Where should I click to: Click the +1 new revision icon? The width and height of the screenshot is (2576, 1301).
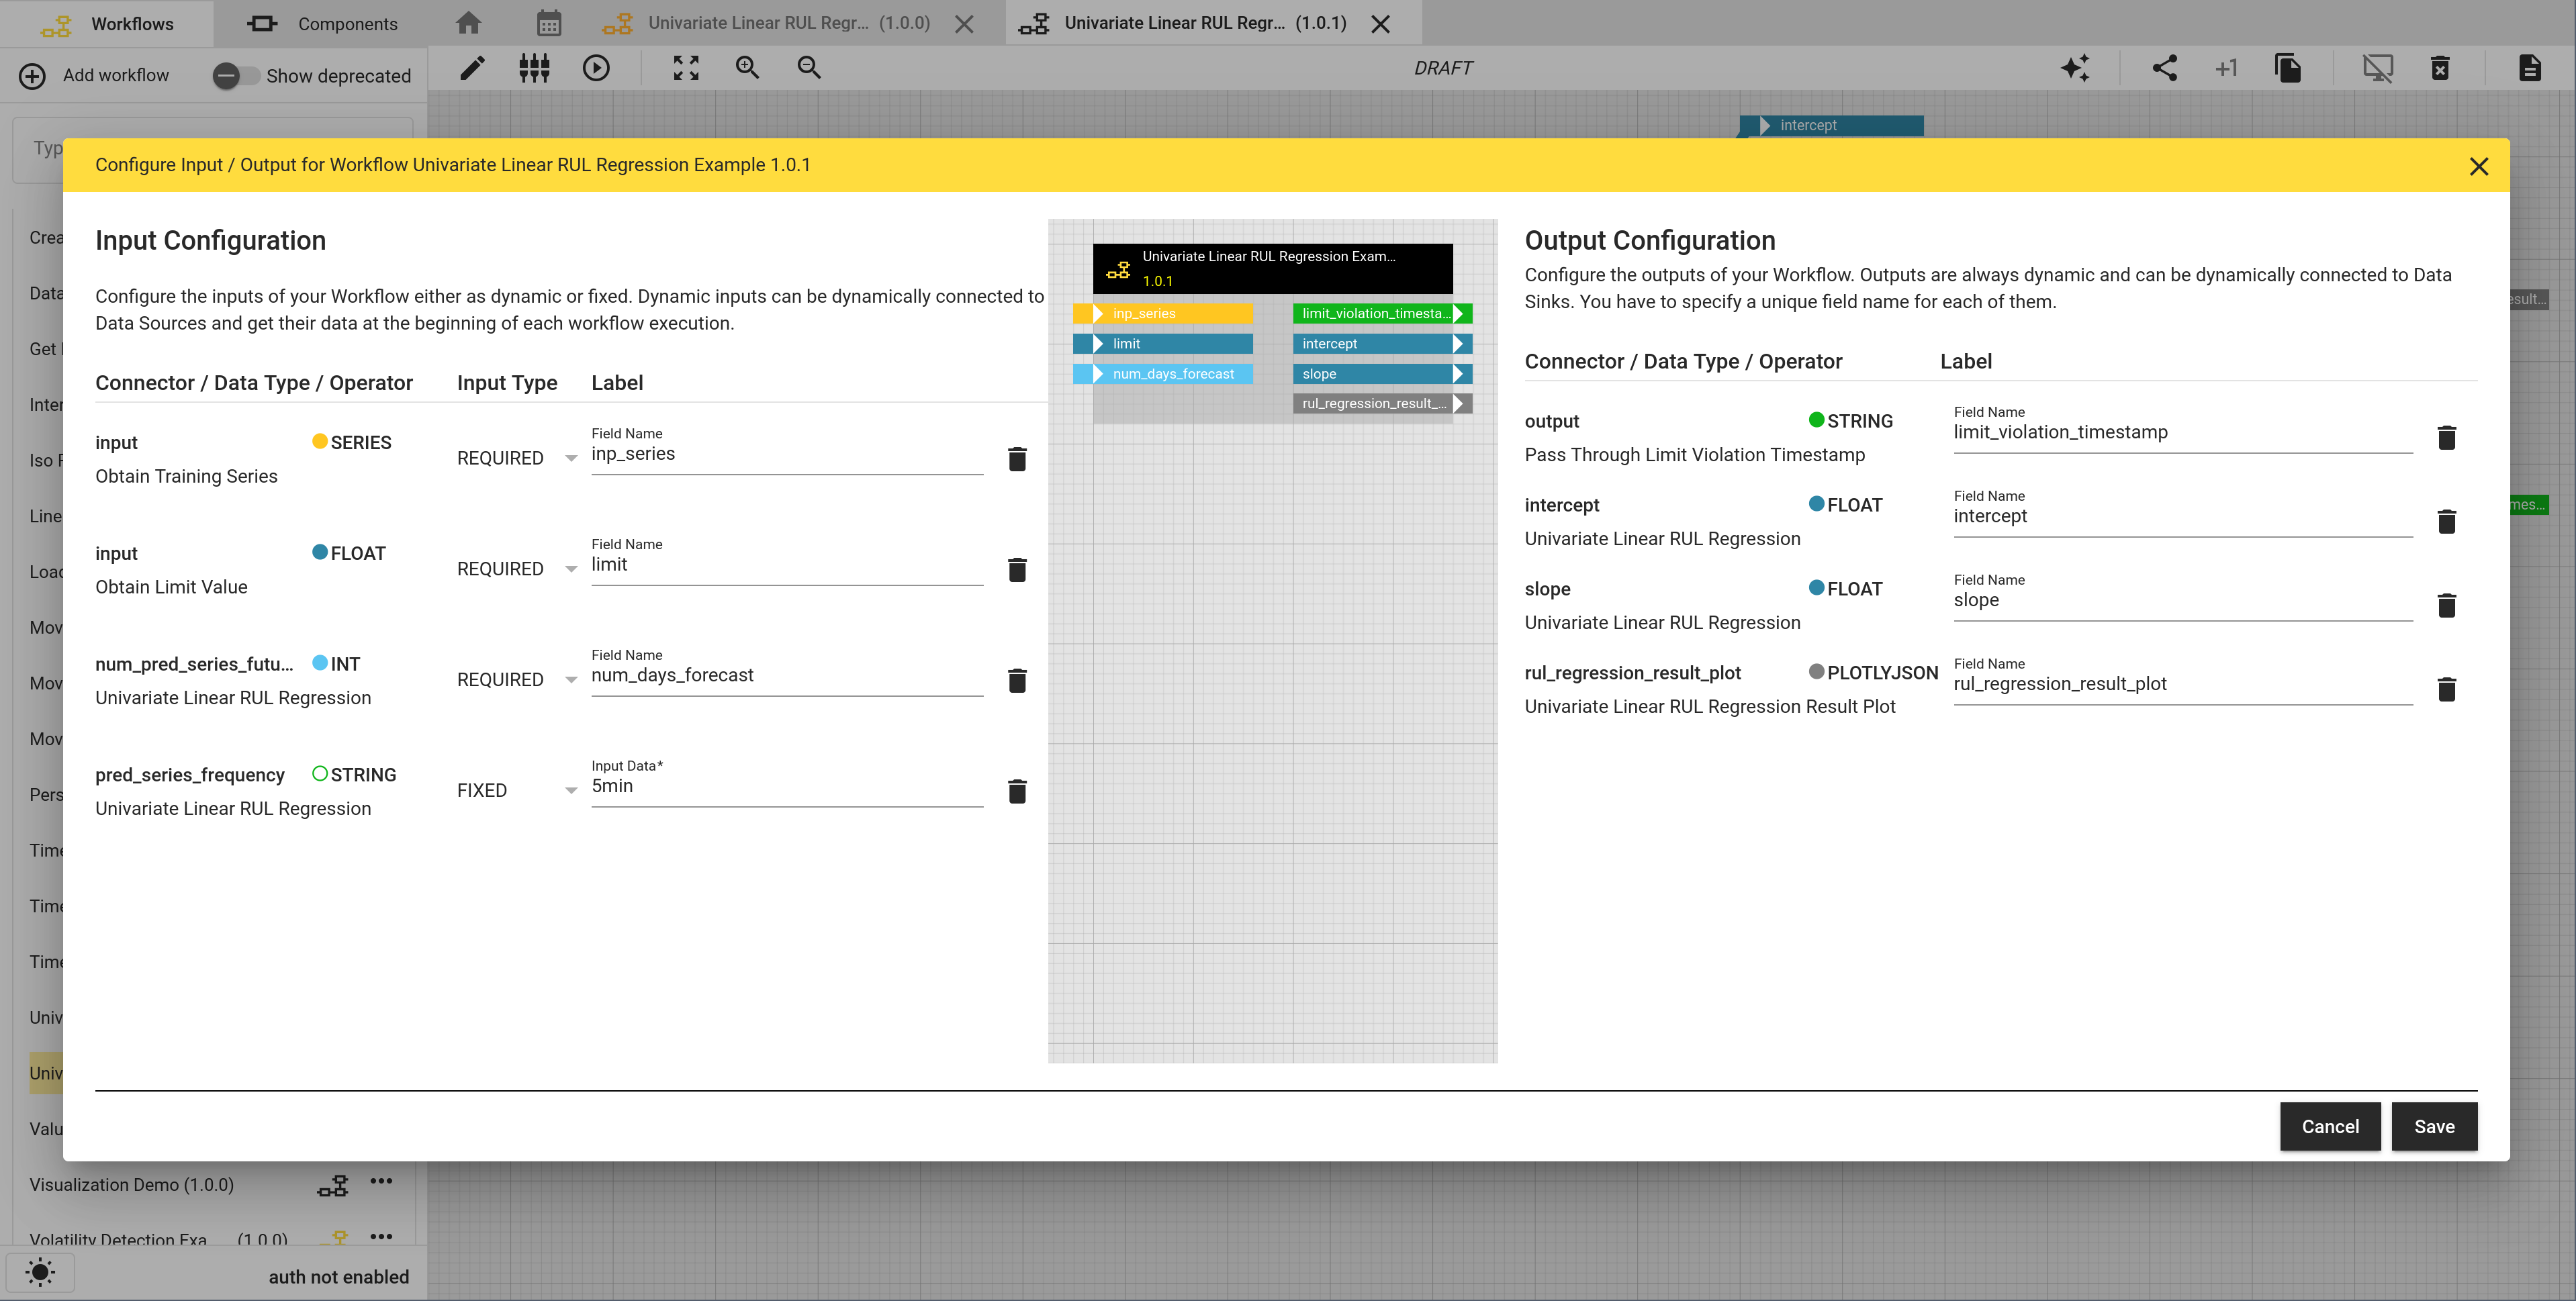click(x=2226, y=68)
